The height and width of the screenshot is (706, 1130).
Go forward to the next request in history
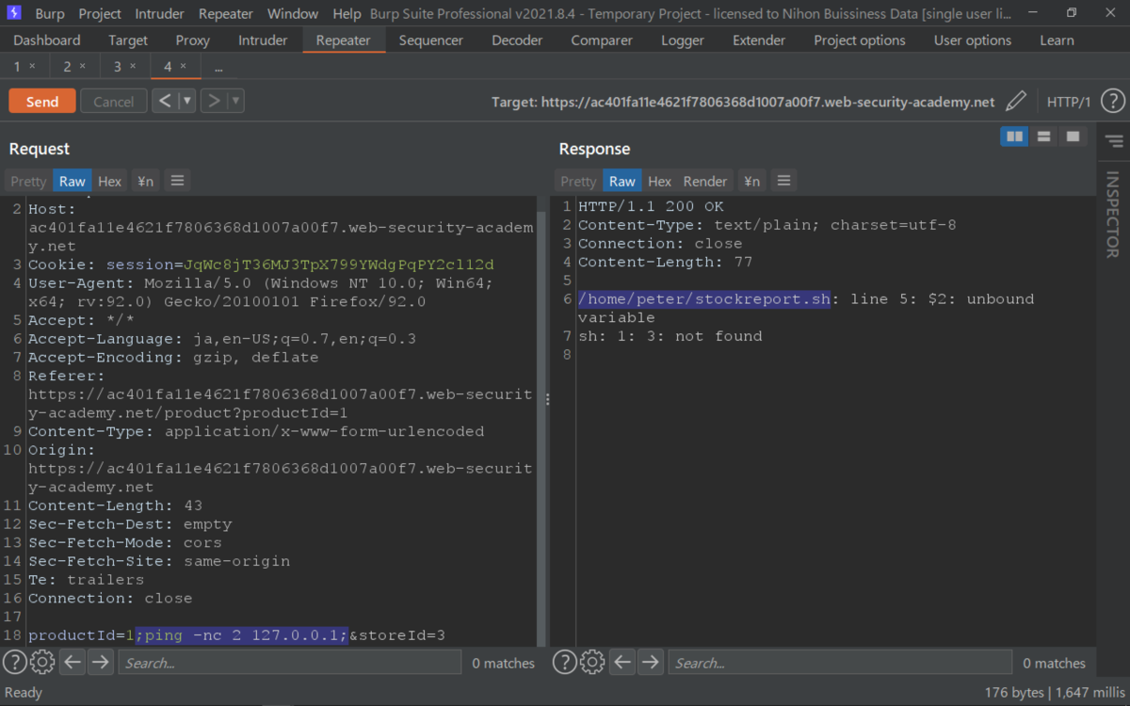coord(214,101)
